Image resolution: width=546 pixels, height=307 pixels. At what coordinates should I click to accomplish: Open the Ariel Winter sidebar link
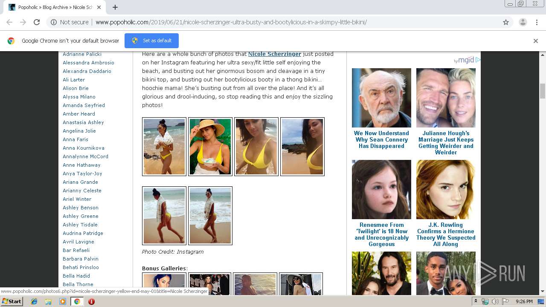click(77, 199)
